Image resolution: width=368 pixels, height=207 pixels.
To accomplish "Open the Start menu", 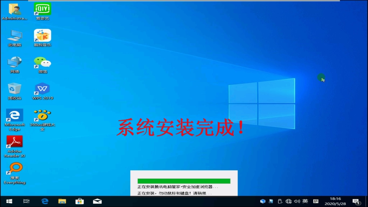I will point(9,201).
